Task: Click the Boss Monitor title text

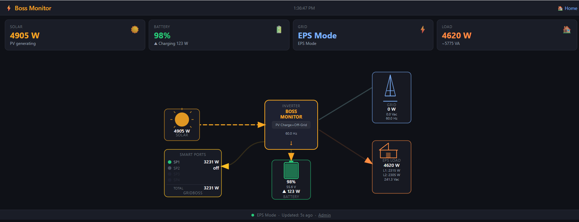Action: (33, 8)
